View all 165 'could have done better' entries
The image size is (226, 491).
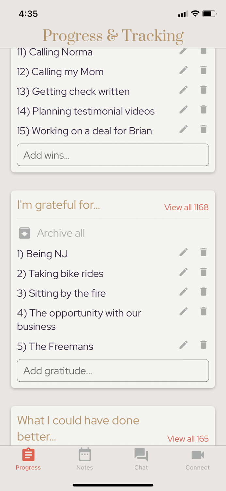pyautogui.click(x=188, y=439)
